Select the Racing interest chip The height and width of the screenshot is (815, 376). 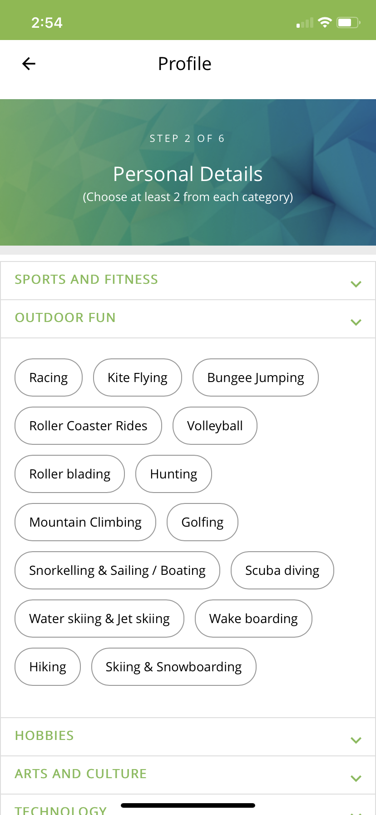coord(49,377)
